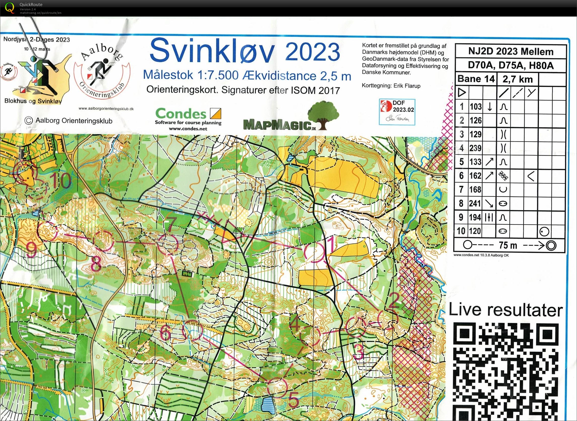Click the southeast arrow in row 8
Viewport: 577px width, 421px height.
490,203
